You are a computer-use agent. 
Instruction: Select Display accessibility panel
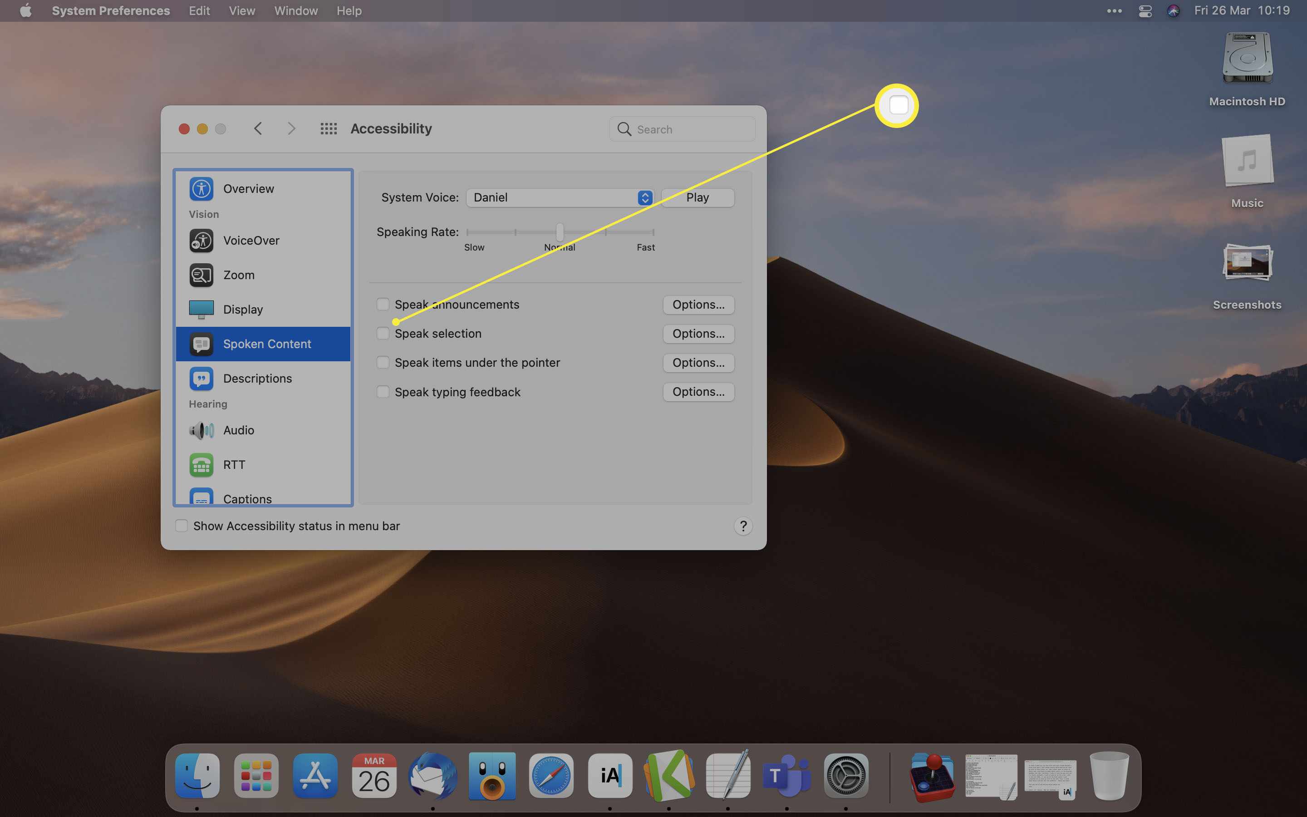(x=242, y=309)
